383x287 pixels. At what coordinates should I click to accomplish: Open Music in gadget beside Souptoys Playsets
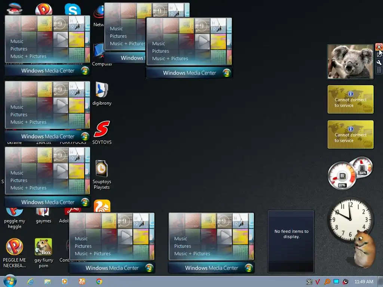click(17, 173)
